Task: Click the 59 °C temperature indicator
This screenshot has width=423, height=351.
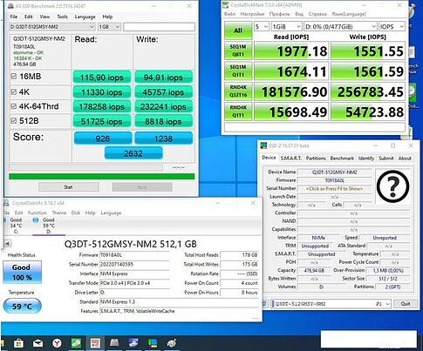Action: click(22, 306)
